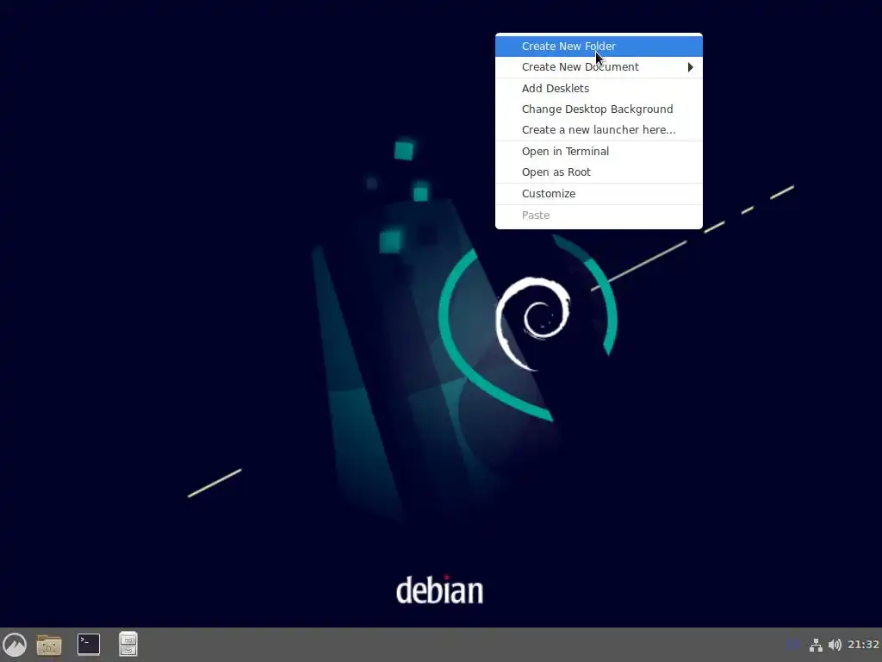This screenshot has width=882, height=662.
Task: Open the file cabinet launcher in the panel
Action: coord(128,645)
